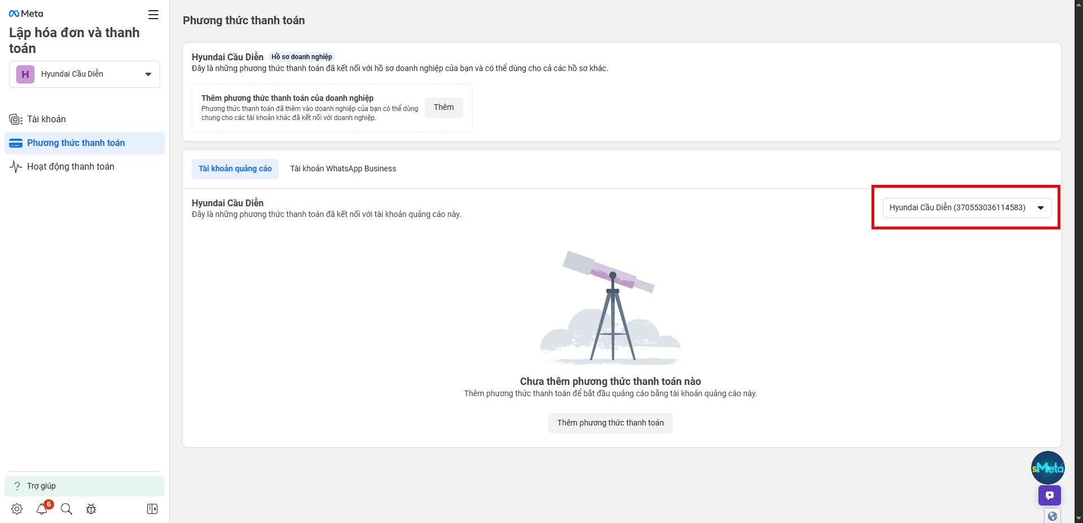Switch to Tài khoản quảng cáo tab
Image resolution: width=1083 pixels, height=523 pixels.
[235, 169]
